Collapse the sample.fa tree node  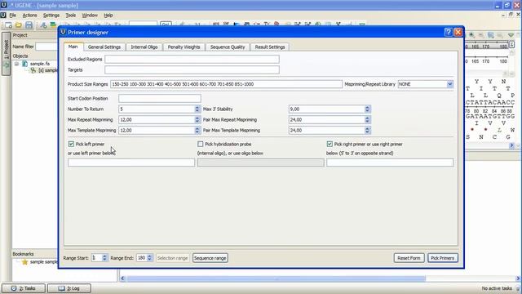[x=16, y=64]
